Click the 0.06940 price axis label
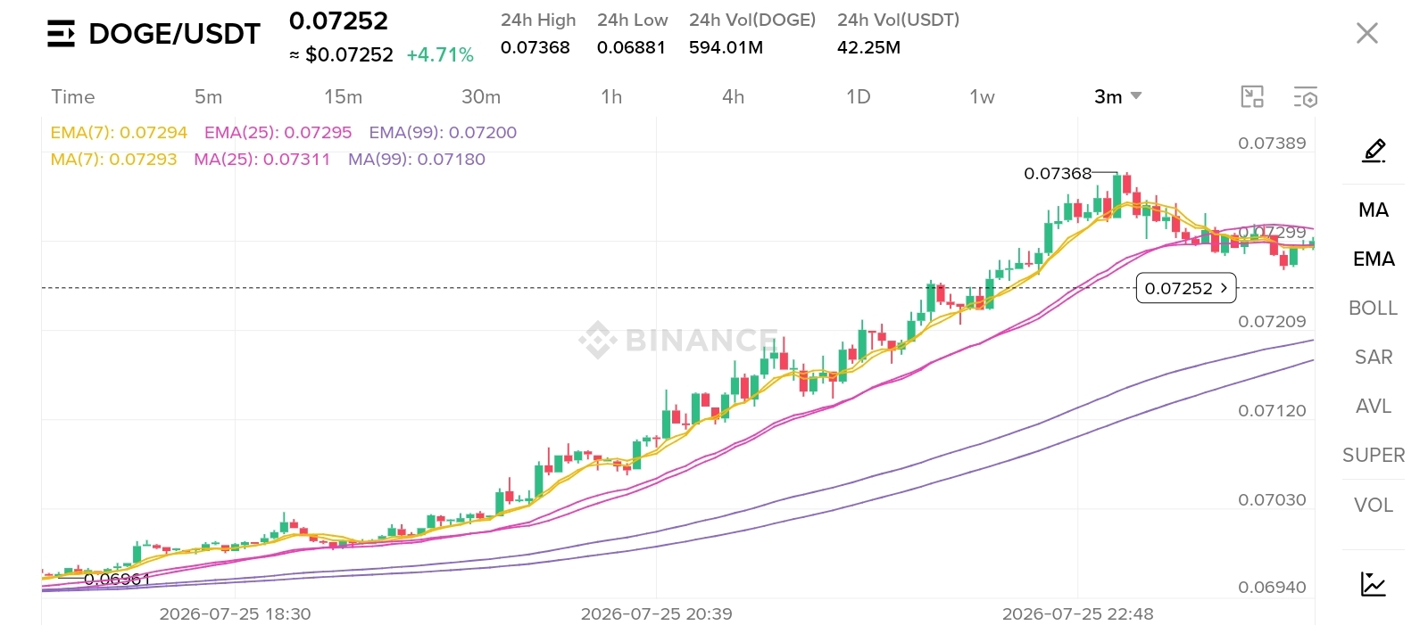Viewport: 1428px width, 642px height. (x=1272, y=587)
